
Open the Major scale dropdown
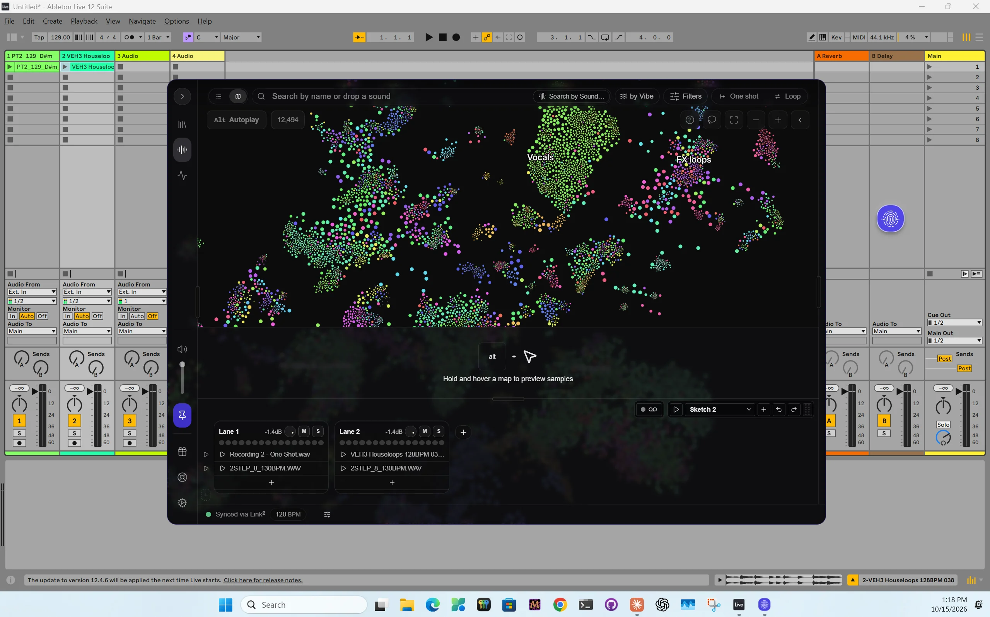(x=241, y=37)
